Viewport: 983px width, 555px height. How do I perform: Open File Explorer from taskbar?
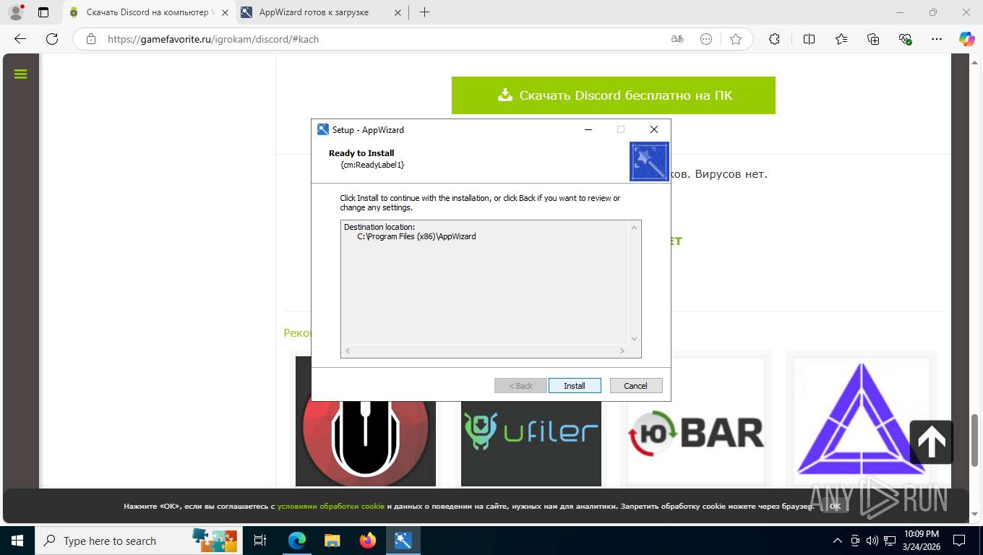pyautogui.click(x=332, y=541)
